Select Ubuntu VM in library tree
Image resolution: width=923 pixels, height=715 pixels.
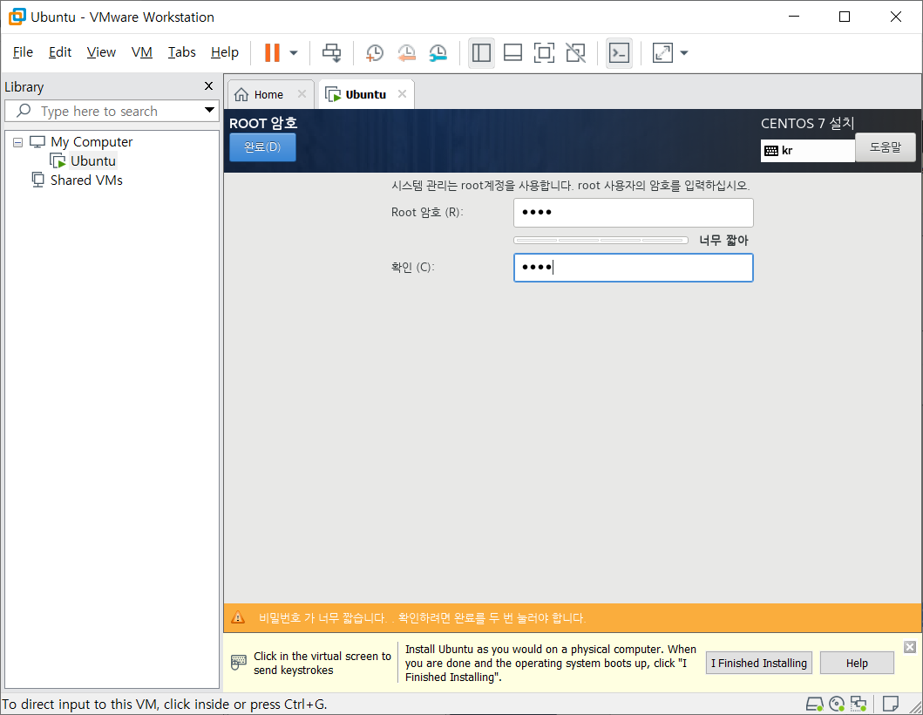93,160
